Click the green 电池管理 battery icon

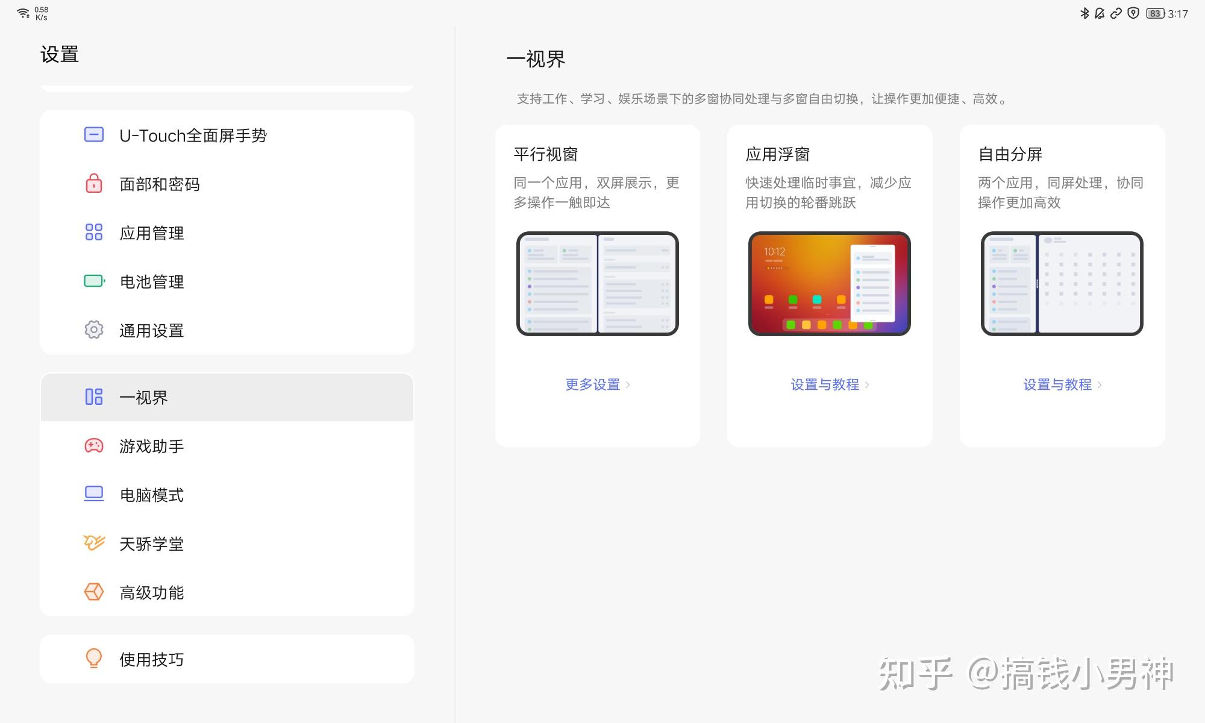click(x=93, y=281)
